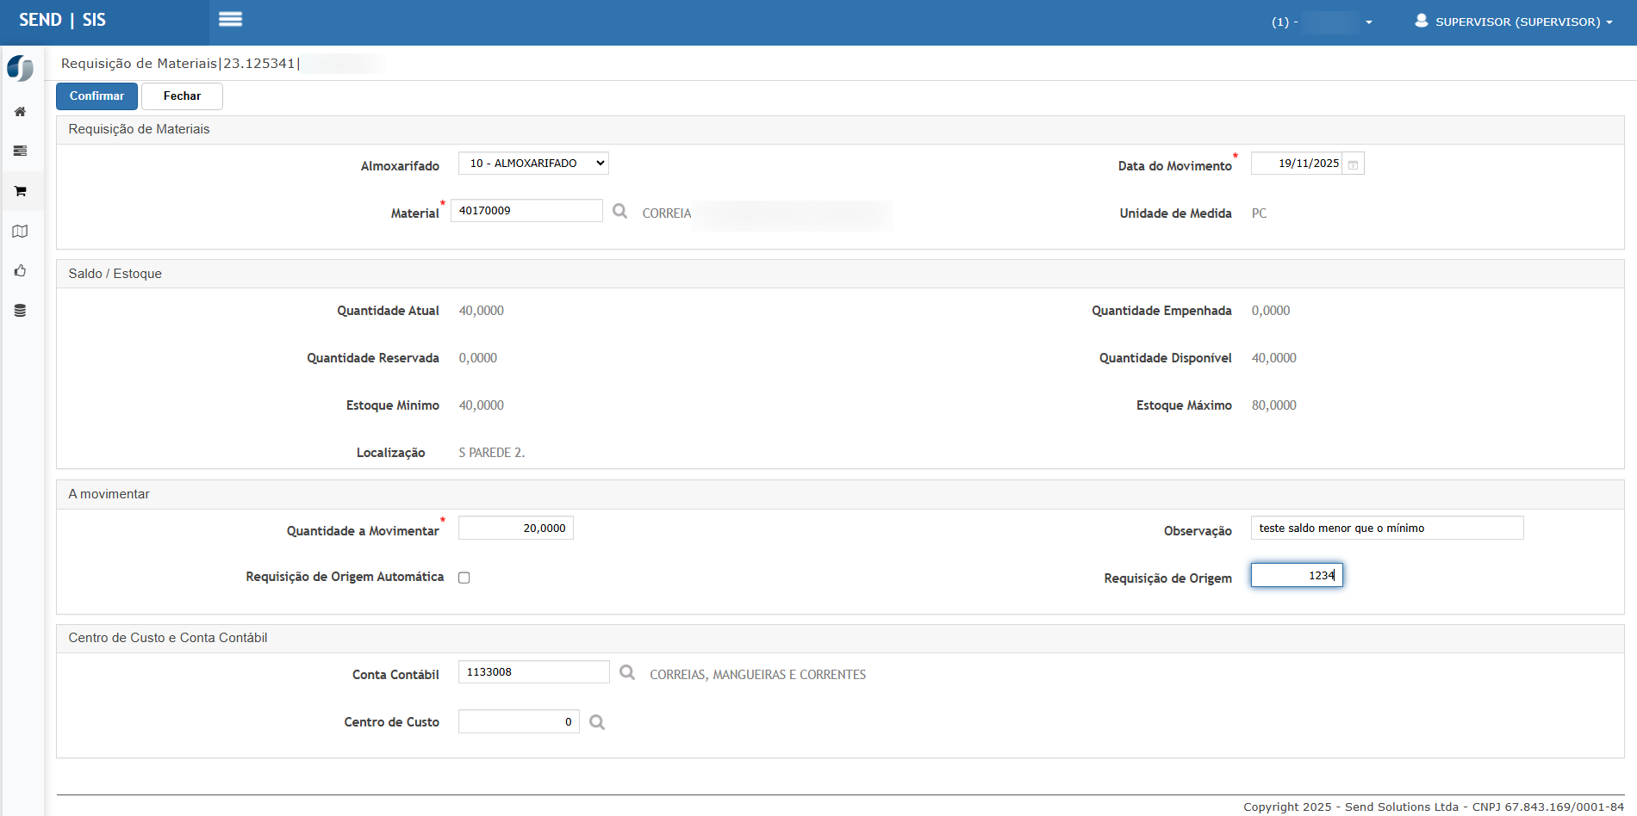
Task: Open the database stack sidebar icon
Action: coord(20,311)
